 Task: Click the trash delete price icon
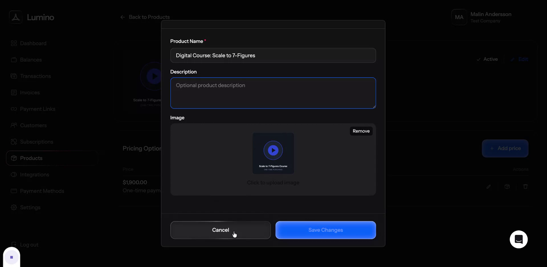point(526,187)
